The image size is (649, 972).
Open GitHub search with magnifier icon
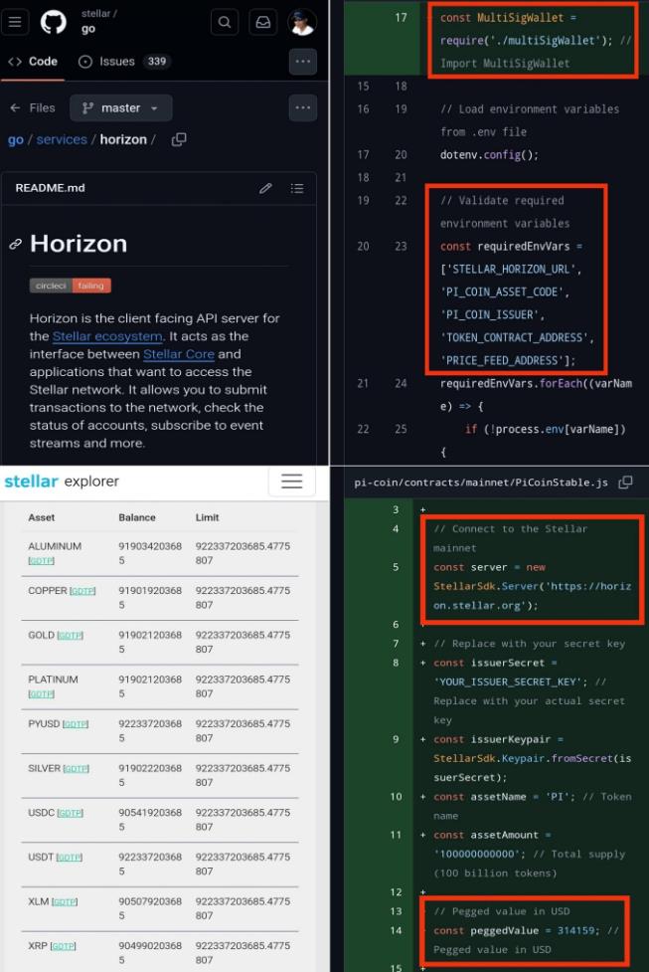pyautogui.click(x=225, y=22)
